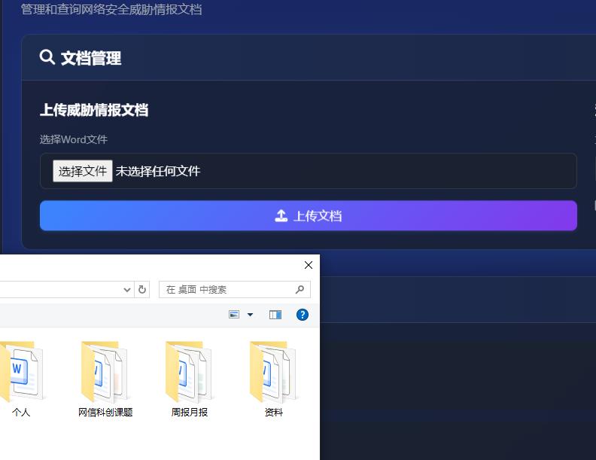
Task: Click the 在 桌面 中搜索 search box
Action: click(226, 289)
